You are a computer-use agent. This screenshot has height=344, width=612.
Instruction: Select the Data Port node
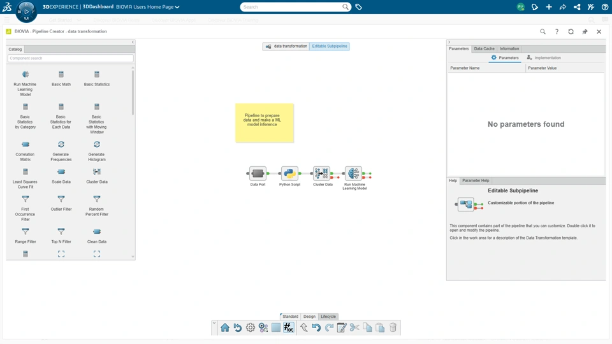tap(258, 173)
